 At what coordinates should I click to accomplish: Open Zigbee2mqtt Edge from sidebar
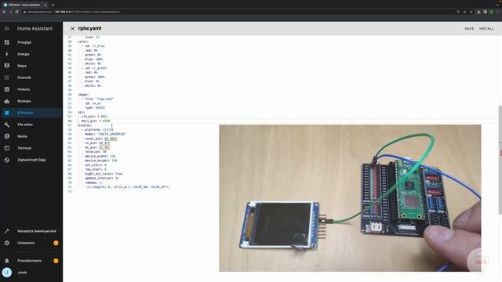click(31, 160)
